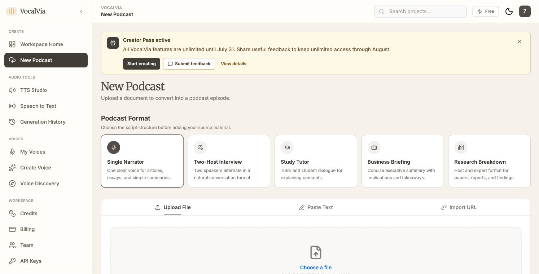Click the Single Narrator microphone icon
This screenshot has width=539, height=274.
point(114,147)
